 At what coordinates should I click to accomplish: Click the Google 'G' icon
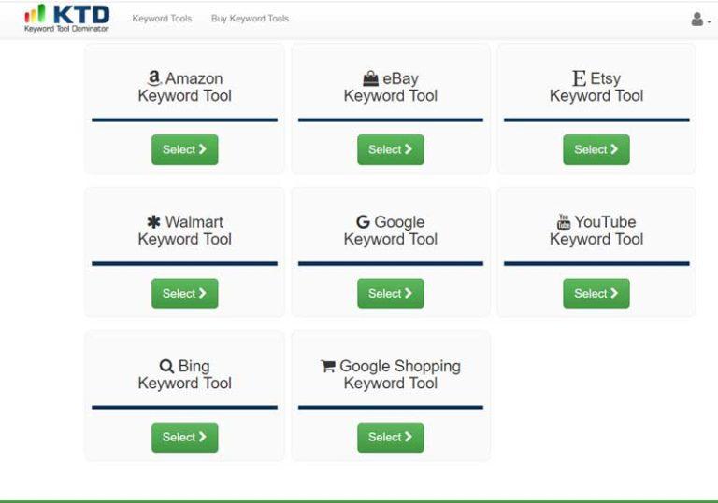[x=363, y=222]
